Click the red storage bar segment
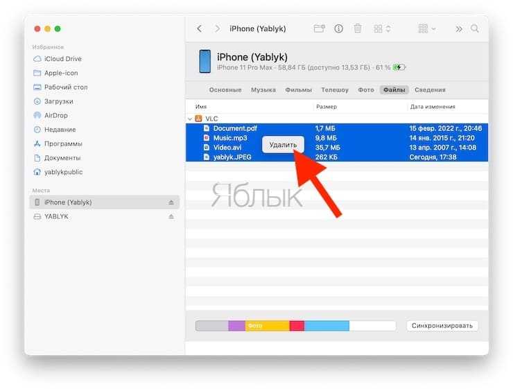The width and height of the screenshot is (513, 389). point(297,325)
